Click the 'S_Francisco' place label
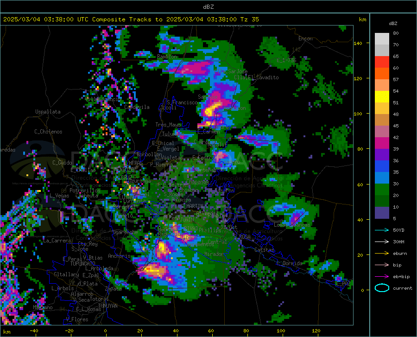The width and height of the screenshot is (417, 337). [182, 102]
